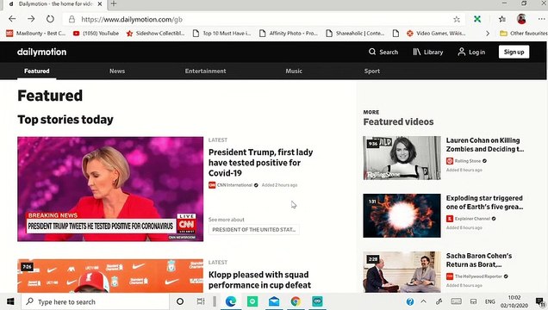This screenshot has height=310, width=548.
Task: Open Shareaholic bookmark
Action: 355,34
